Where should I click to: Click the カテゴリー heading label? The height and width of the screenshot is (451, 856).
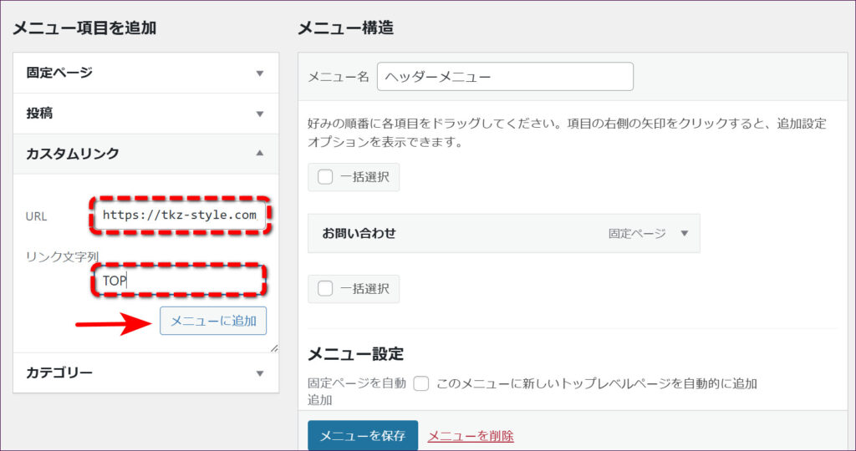click(59, 373)
